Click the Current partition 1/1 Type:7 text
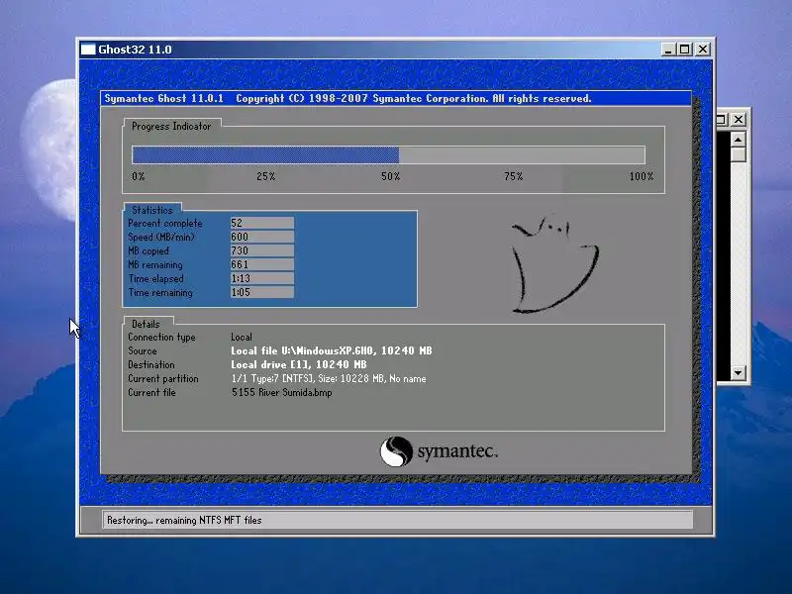Image resolution: width=792 pixels, height=594 pixels. click(x=329, y=378)
